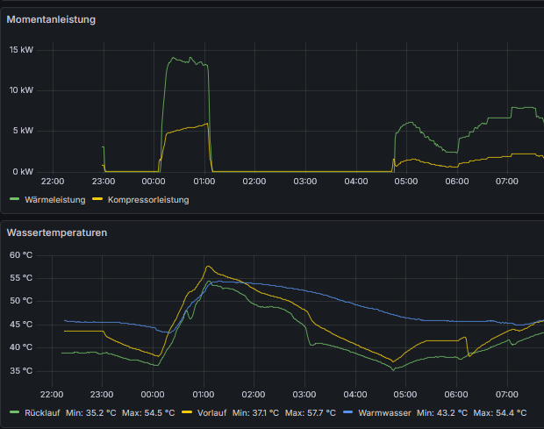Click the 40 °C axis label
The width and height of the screenshot is (544, 429).
(x=21, y=347)
